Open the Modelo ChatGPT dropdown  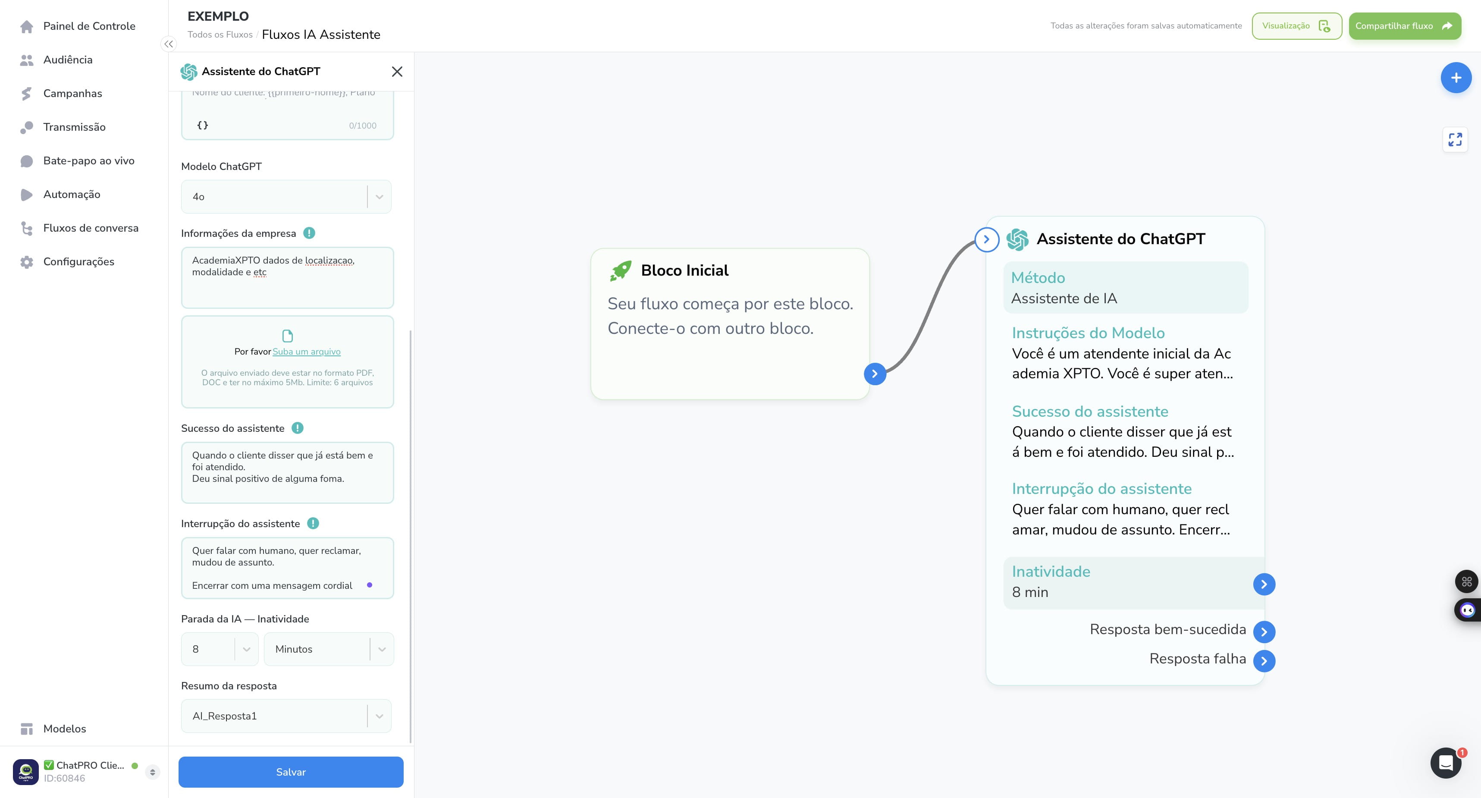[x=286, y=197]
